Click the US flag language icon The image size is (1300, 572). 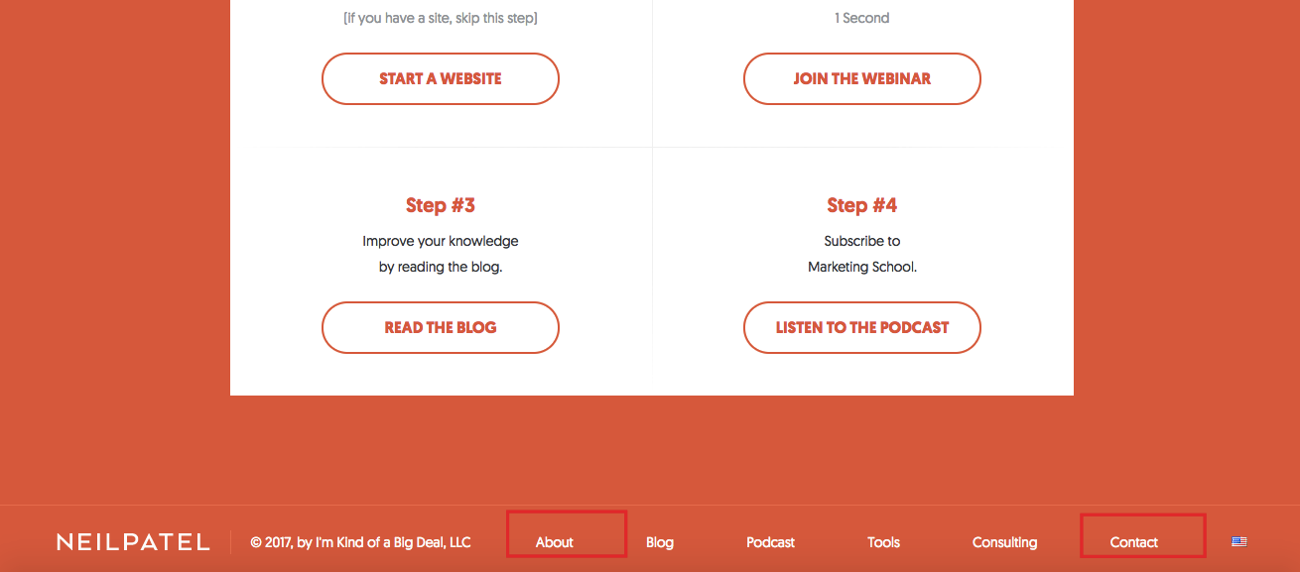click(1238, 542)
